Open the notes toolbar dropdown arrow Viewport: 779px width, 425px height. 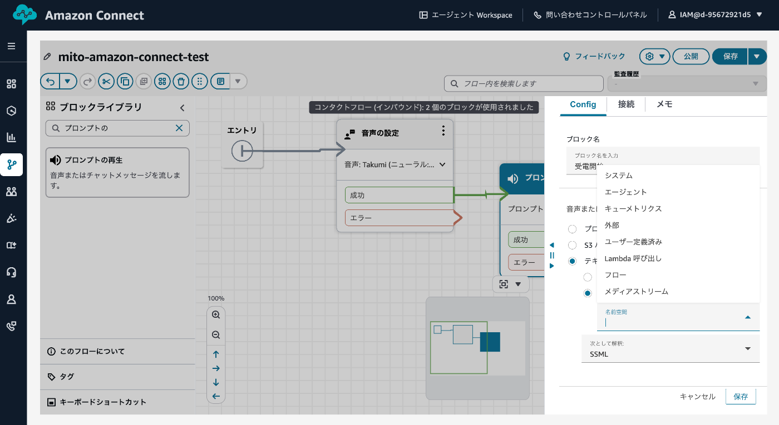(x=238, y=82)
